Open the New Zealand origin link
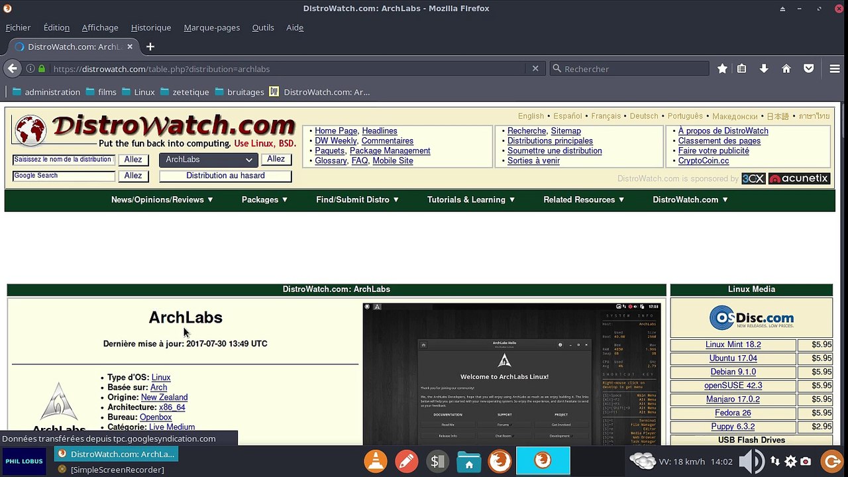This screenshot has width=848, height=477. click(164, 397)
